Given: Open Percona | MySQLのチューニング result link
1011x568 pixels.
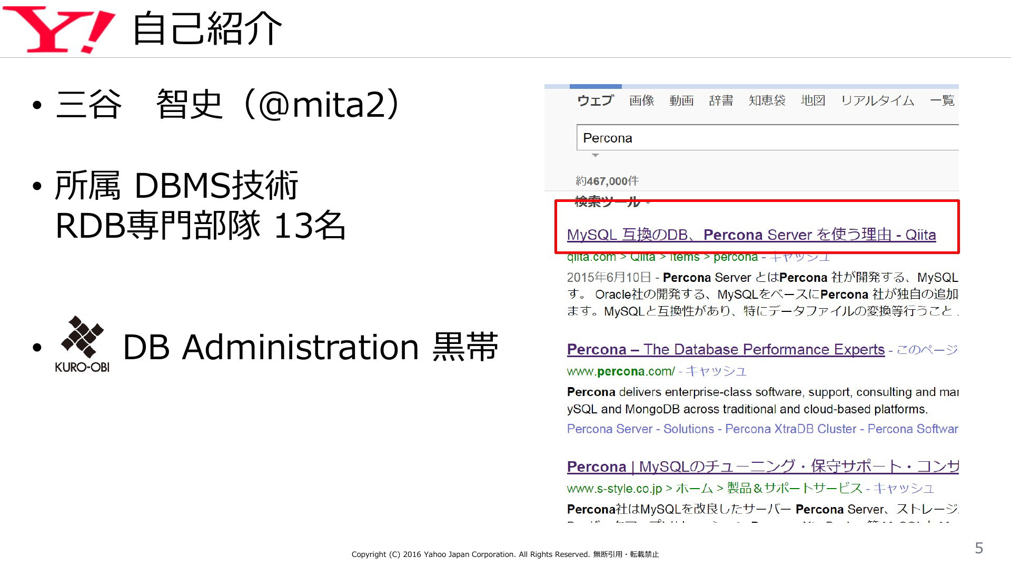Looking at the screenshot, I should [x=762, y=466].
